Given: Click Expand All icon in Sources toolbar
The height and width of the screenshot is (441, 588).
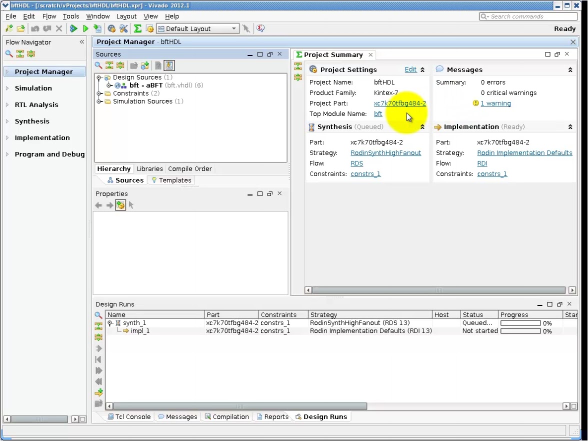Looking at the screenshot, I should click(x=120, y=65).
